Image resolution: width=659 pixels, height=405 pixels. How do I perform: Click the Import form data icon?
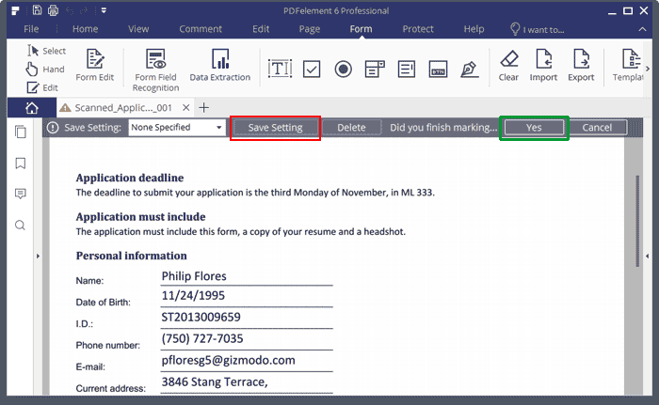tap(543, 64)
